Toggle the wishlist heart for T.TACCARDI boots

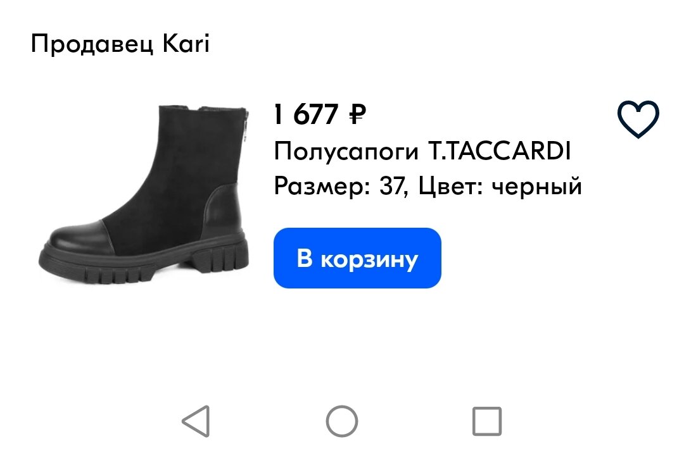pyautogui.click(x=638, y=120)
